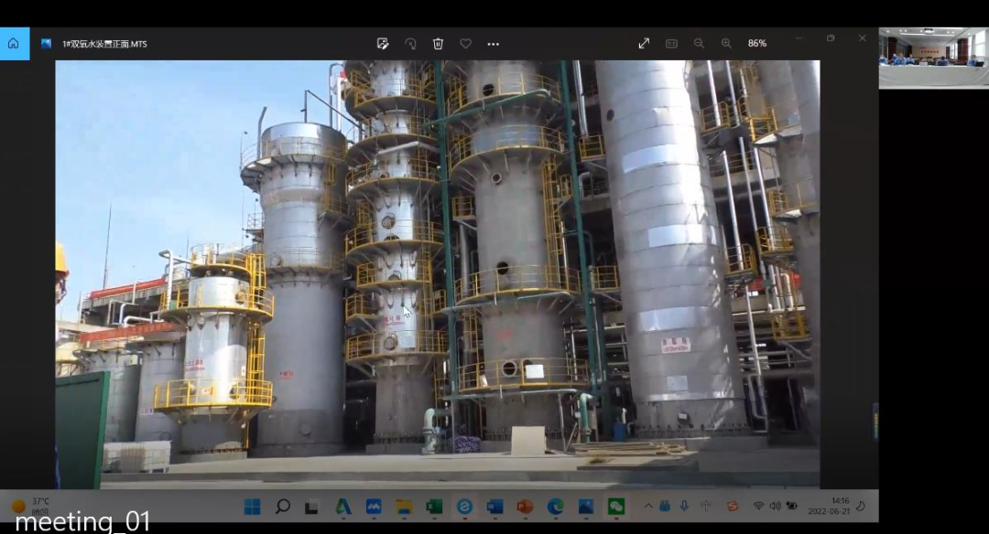Viewport: 989px width, 534px height.
Task: Expand hidden system tray icons chevron
Action: (647, 507)
